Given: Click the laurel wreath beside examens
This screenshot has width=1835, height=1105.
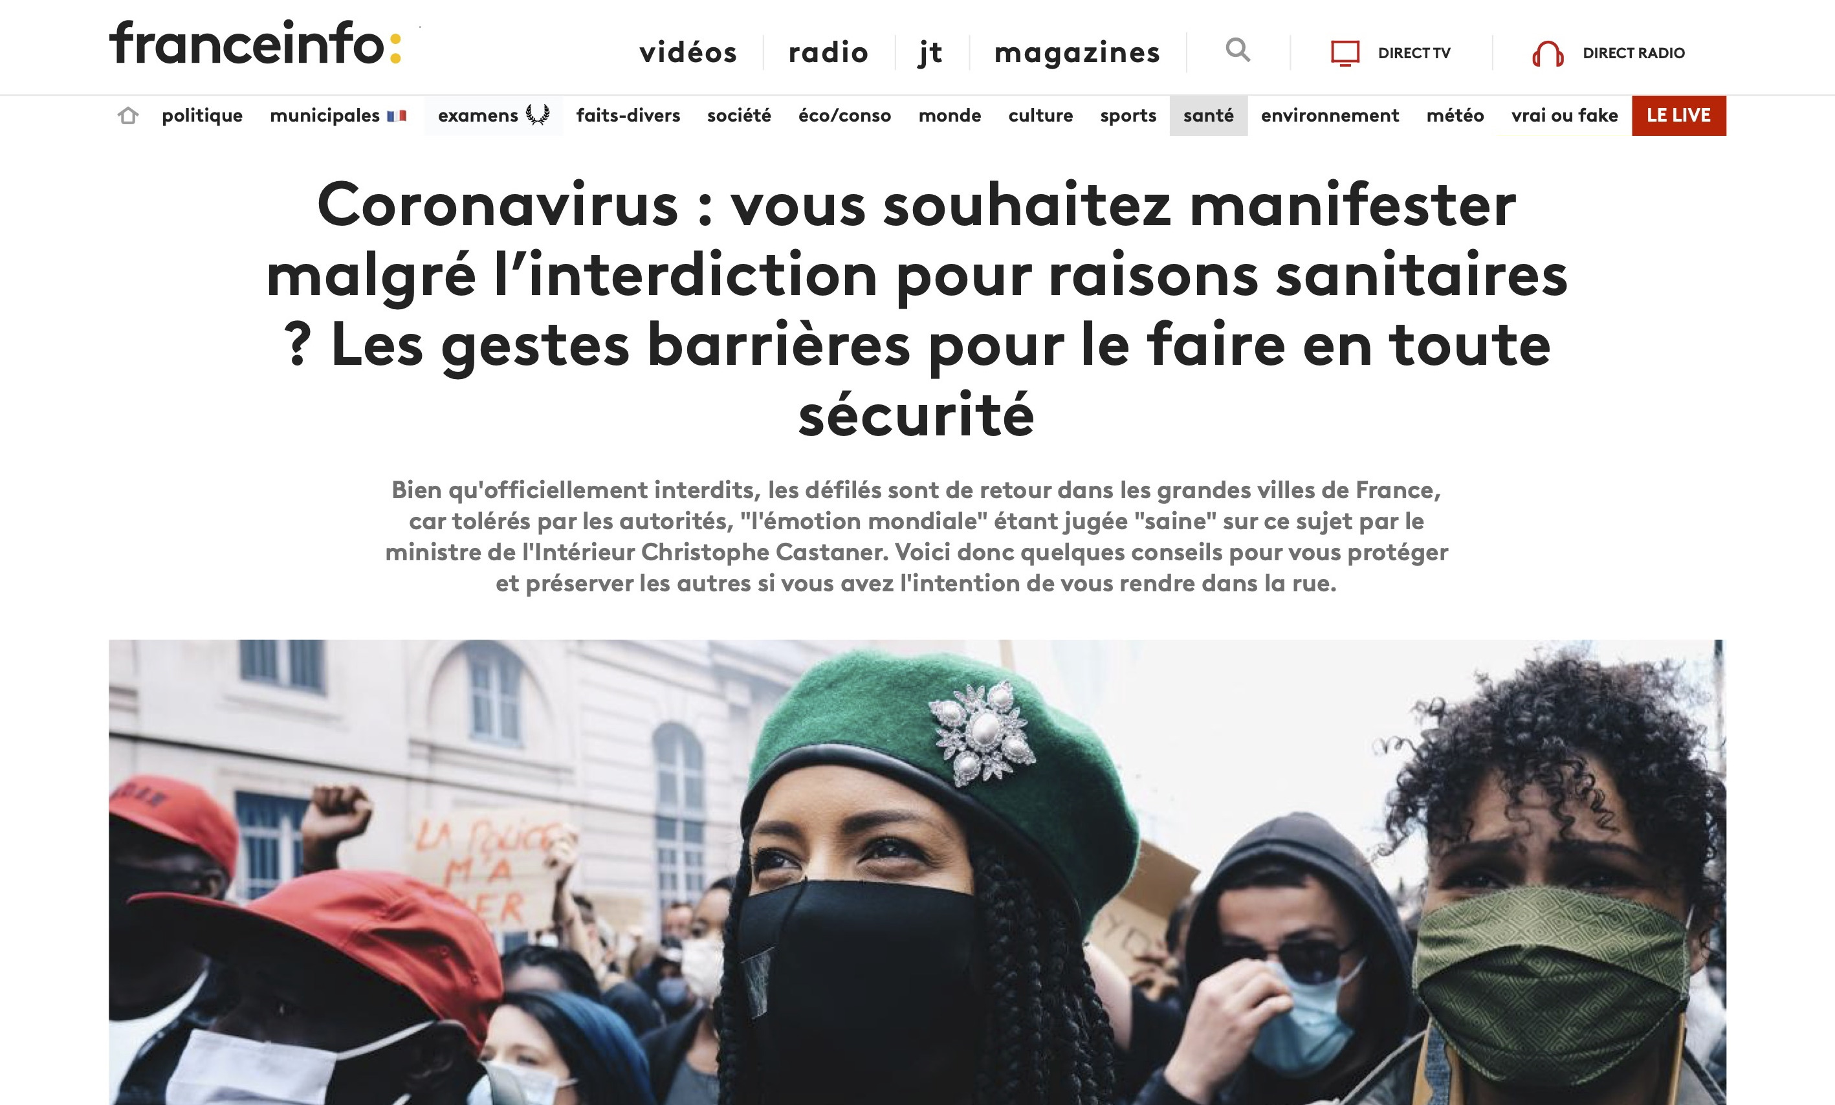Looking at the screenshot, I should (x=538, y=115).
